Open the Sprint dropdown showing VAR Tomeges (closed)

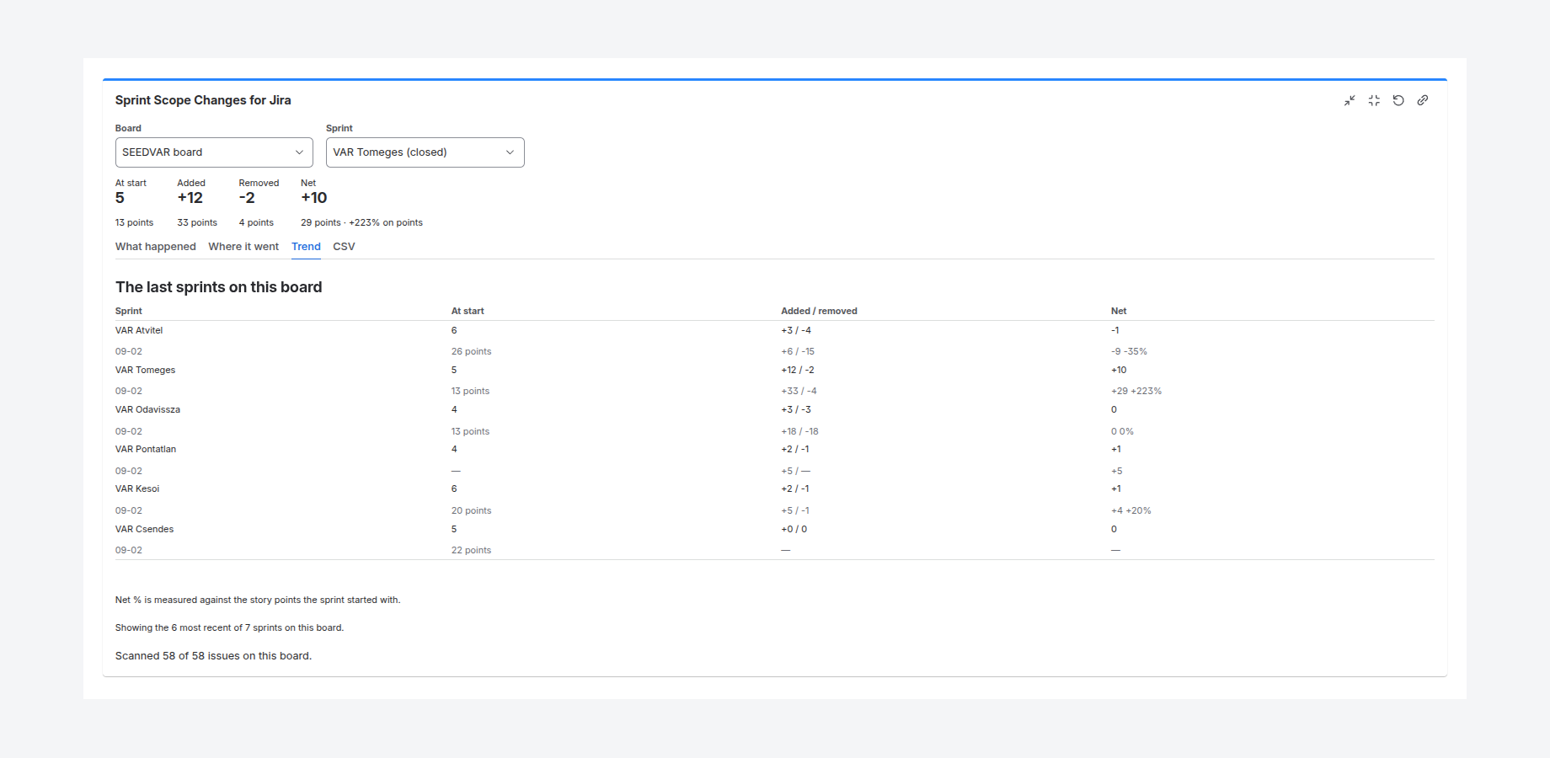click(x=425, y=152)
